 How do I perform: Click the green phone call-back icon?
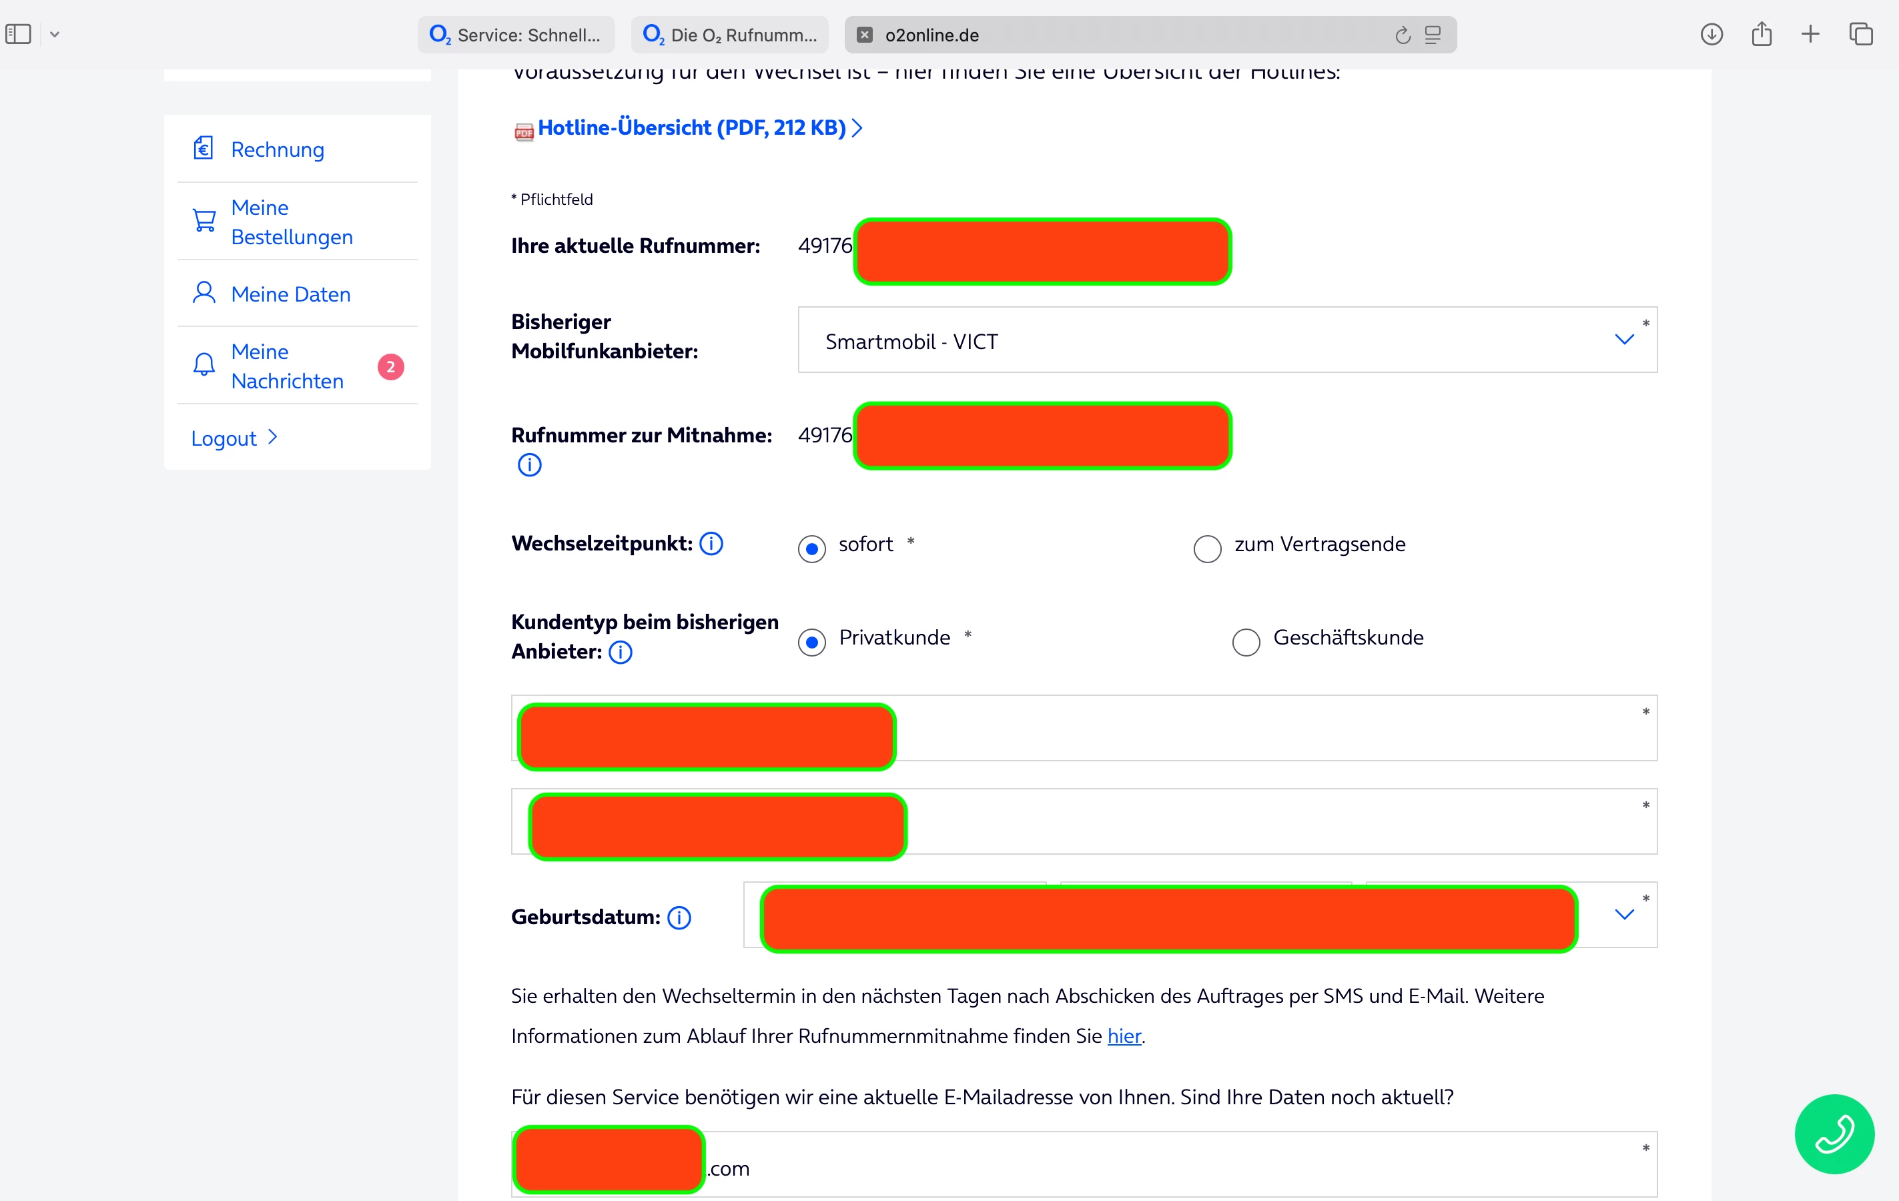tap(1834, 1133)
